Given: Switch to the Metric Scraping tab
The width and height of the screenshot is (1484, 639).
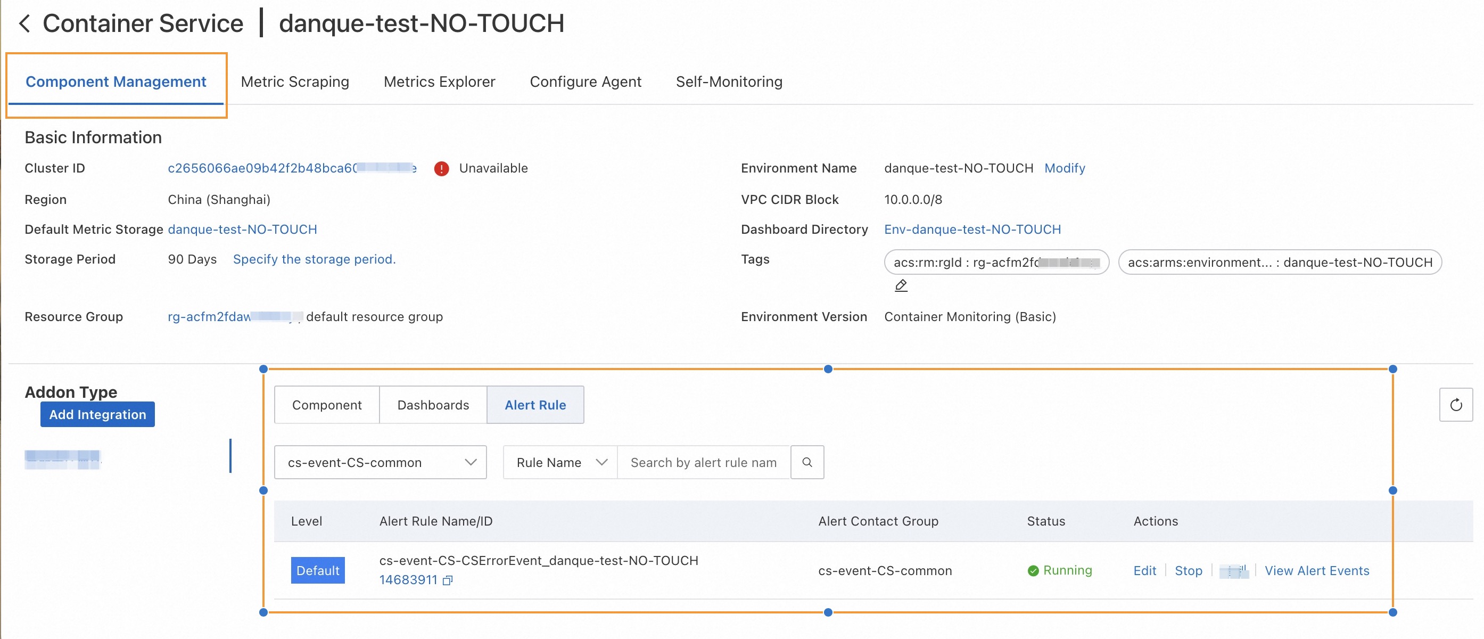Looking at the screenshot, I should 294,82.
